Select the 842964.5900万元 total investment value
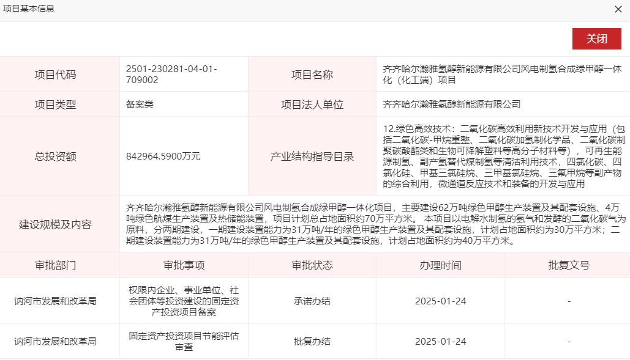The image size is (630, 360). 163,156
